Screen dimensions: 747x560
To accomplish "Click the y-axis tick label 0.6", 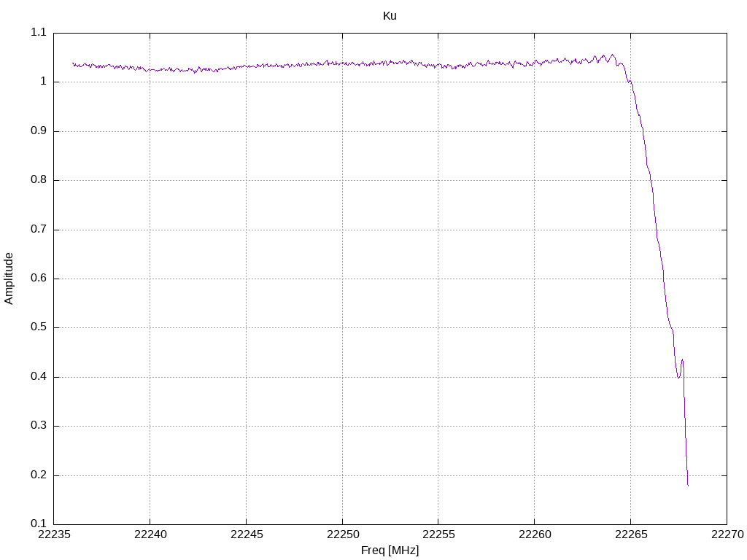I will point(39,279).
